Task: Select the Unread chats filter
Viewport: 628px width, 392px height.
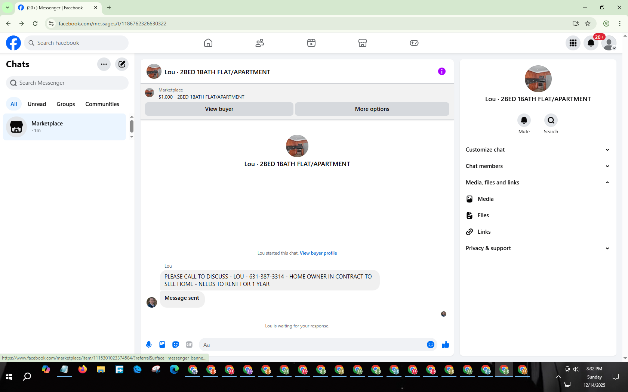Action: (x=37, y=104)
